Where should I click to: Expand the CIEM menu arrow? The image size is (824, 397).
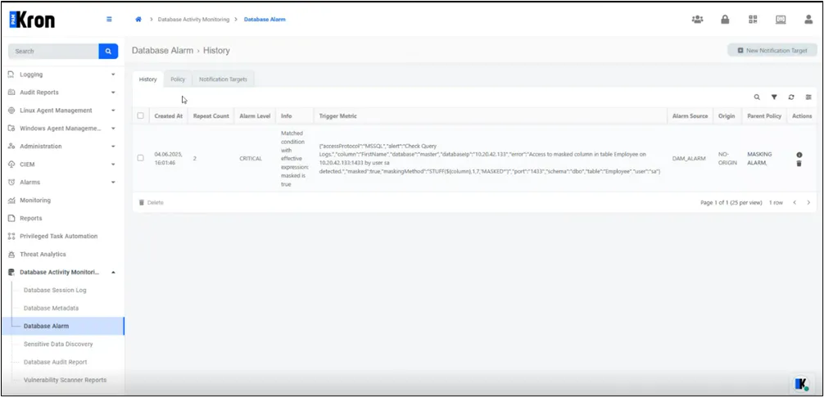[x=113, y=165]
